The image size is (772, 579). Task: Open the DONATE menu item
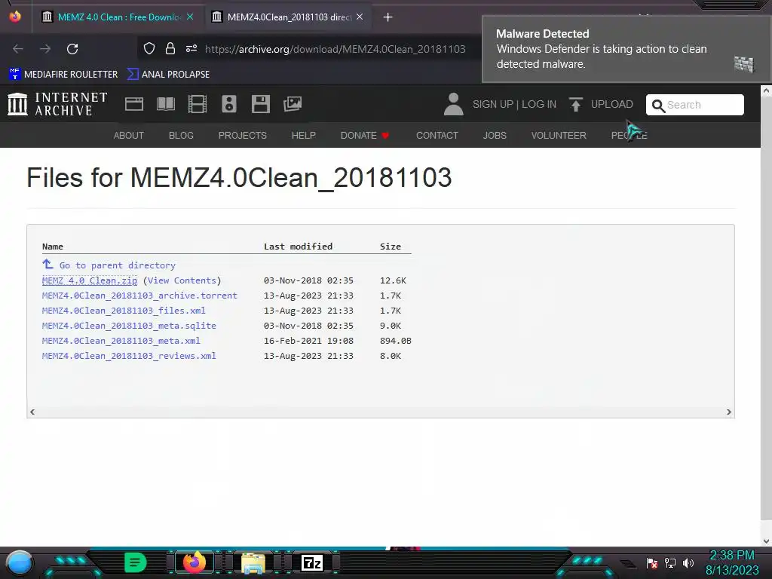(365, 136)
